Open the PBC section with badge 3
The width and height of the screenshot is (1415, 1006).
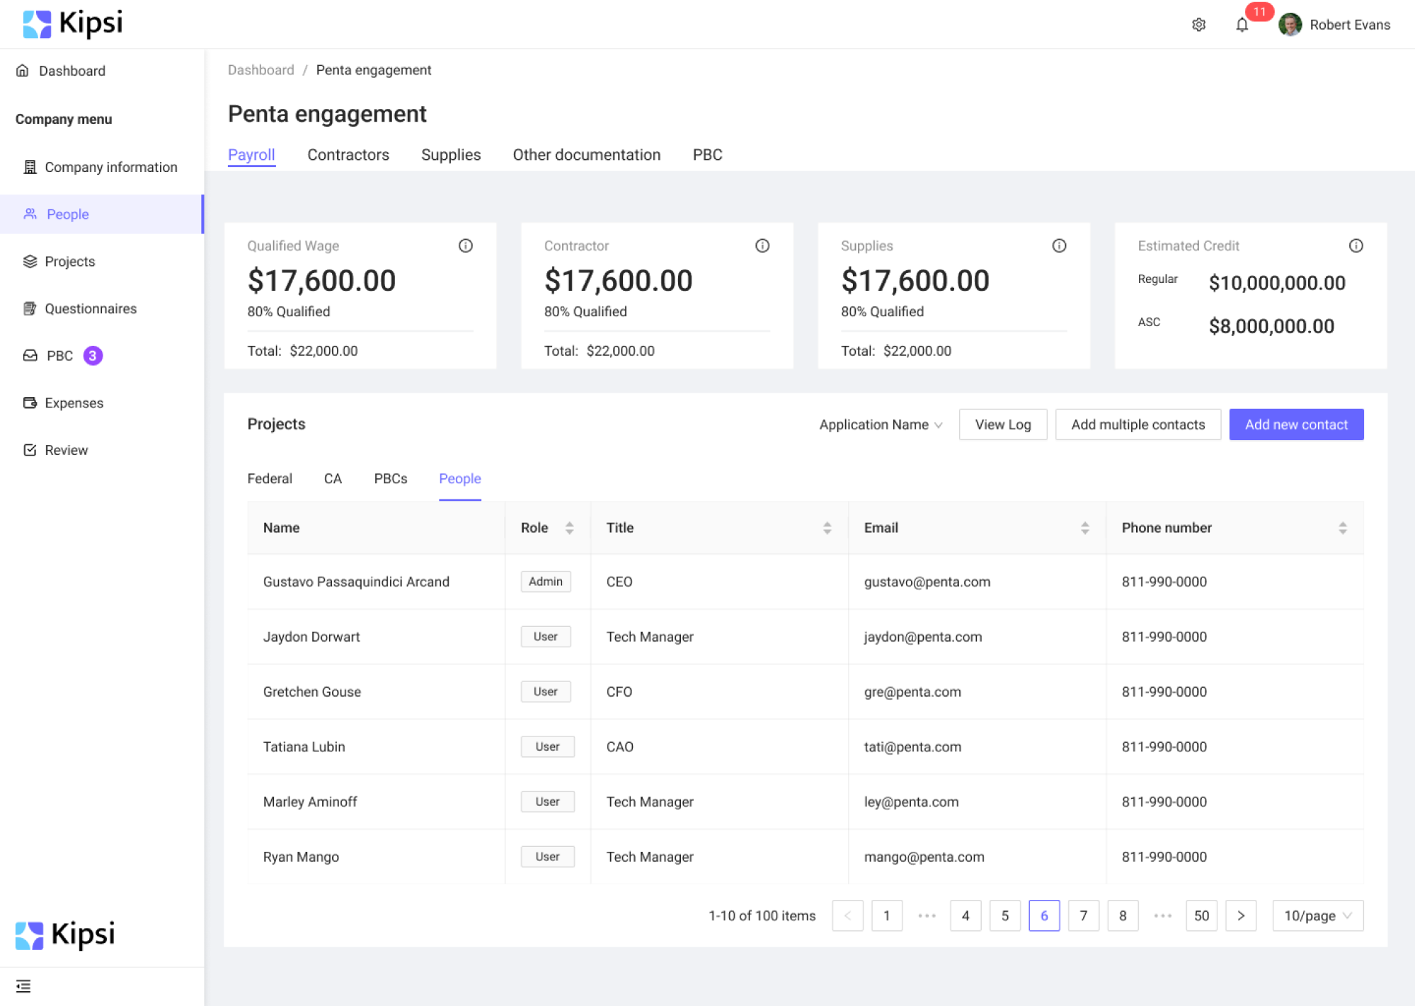pyautogui.click(x=60, y=355)
